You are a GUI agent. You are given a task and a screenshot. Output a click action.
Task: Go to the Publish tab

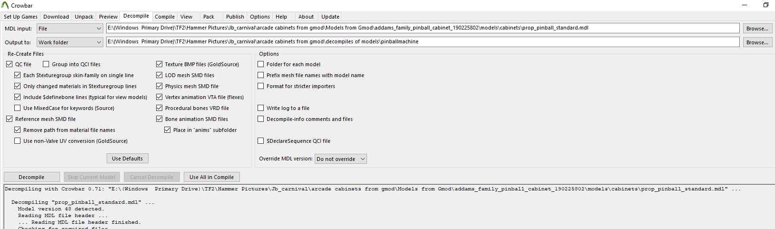(235, 17)
